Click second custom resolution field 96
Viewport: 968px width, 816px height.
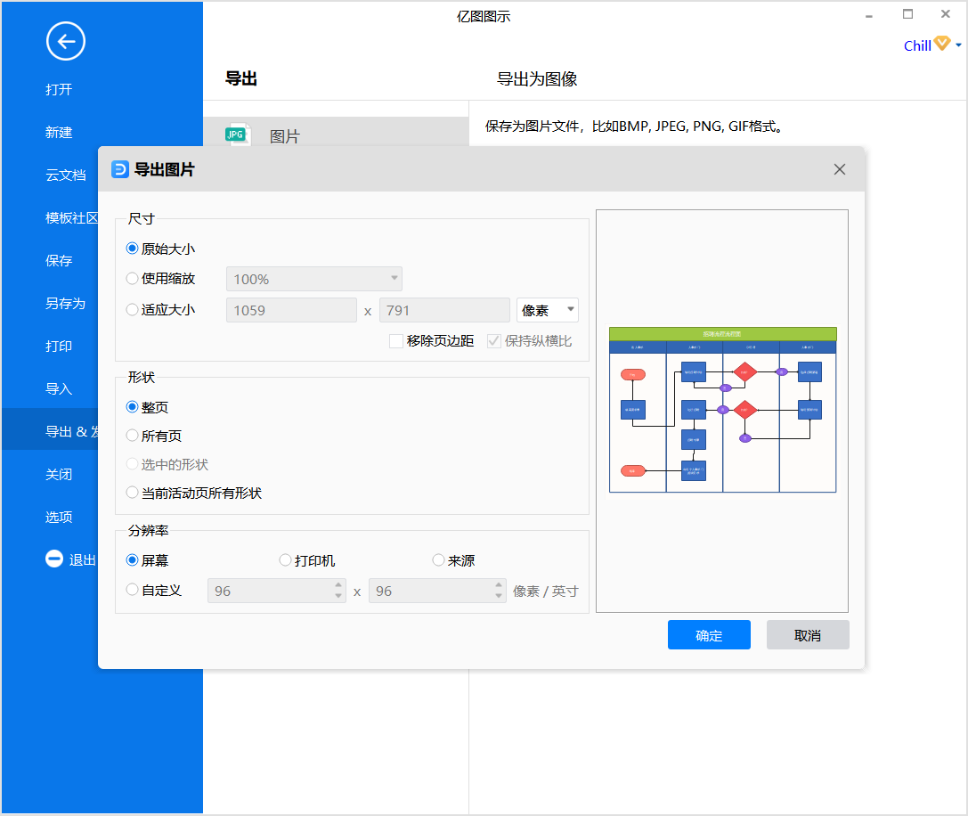tap(438, 592)
